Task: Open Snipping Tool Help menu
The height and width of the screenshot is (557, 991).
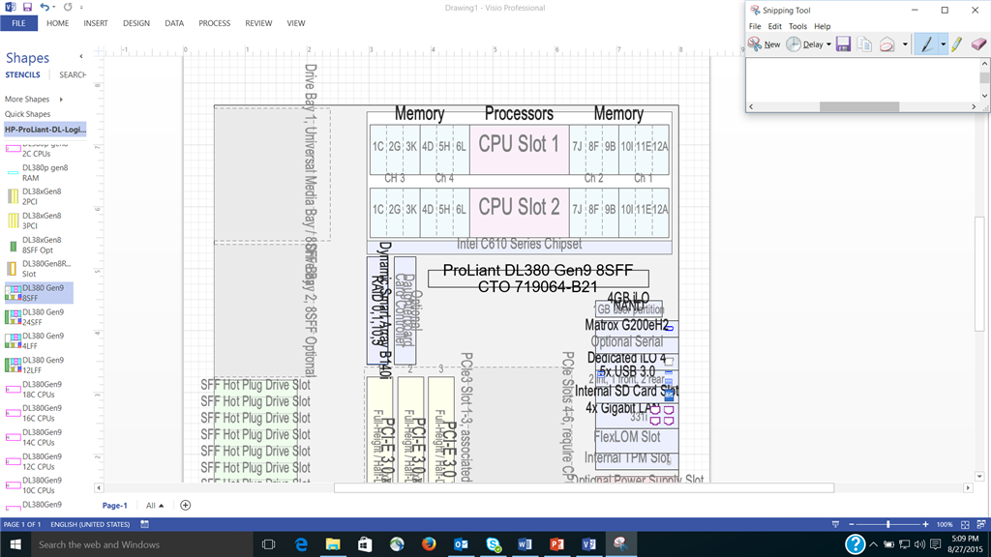Action: 823,26
